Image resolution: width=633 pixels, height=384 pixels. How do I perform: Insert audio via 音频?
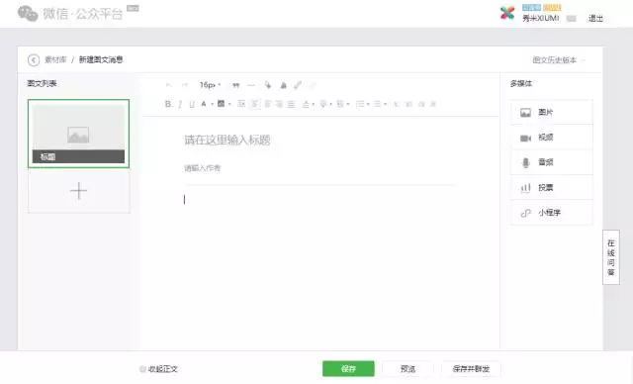pyautogui.click(x=552, y=162)
